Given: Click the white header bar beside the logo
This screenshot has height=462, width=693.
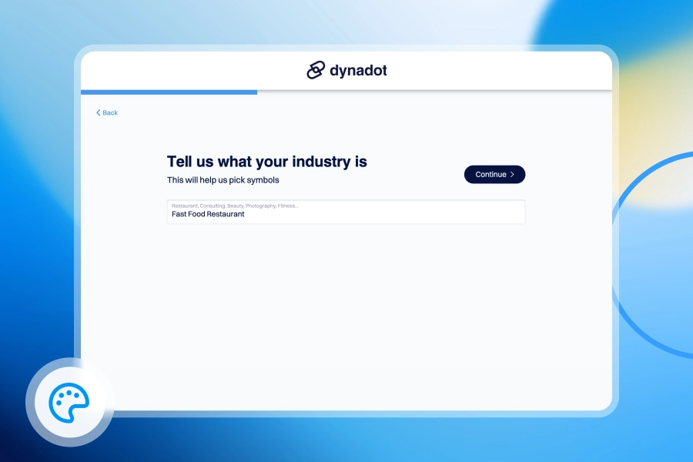Looking at the screenshot, I should (500, 70).
